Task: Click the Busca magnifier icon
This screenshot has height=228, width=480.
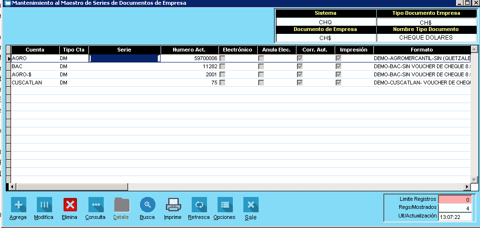Action: (147, 205)
